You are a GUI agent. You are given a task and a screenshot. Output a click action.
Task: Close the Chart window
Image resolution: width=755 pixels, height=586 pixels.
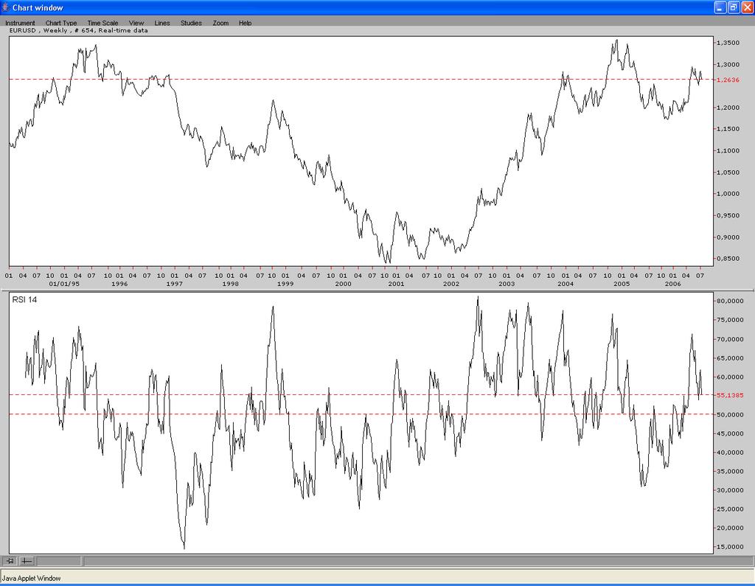tap(748, 7)
